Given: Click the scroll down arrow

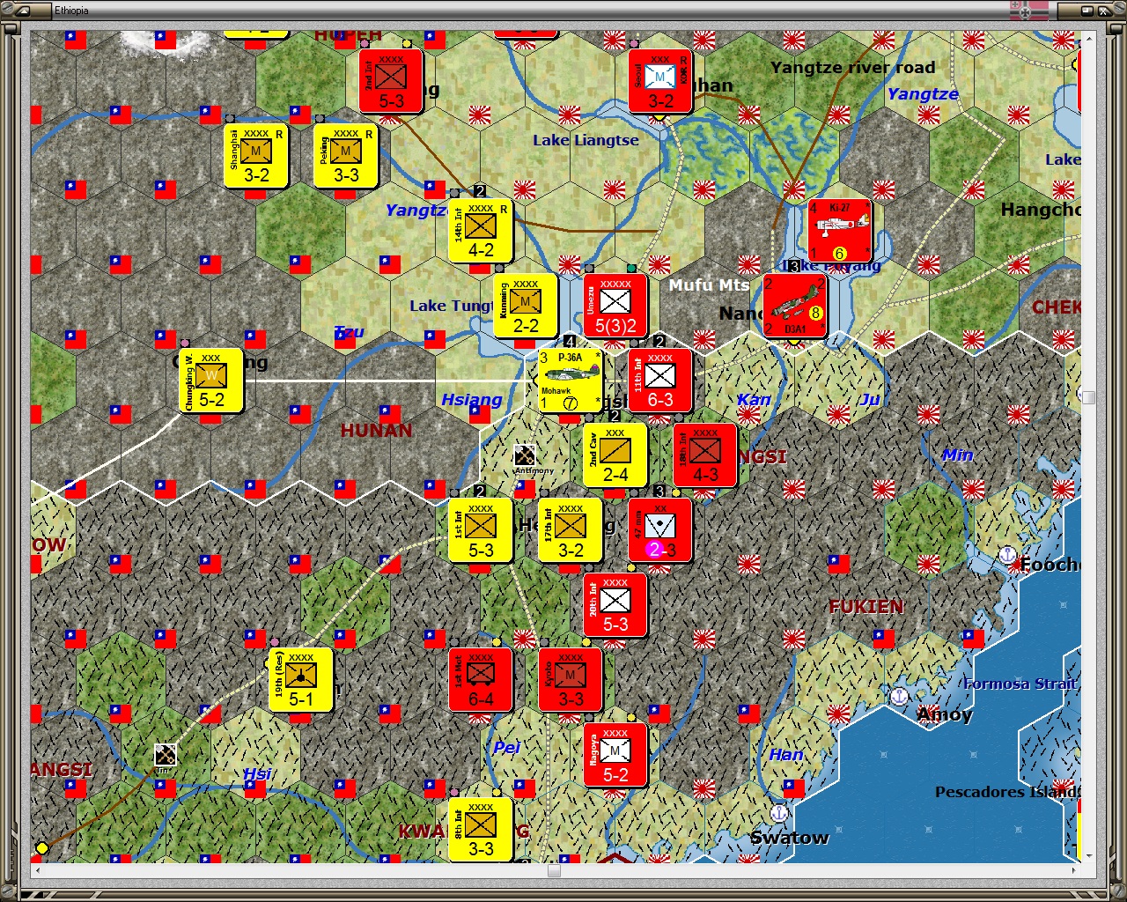Looking at the screenshot, I should click(1089, 855).
